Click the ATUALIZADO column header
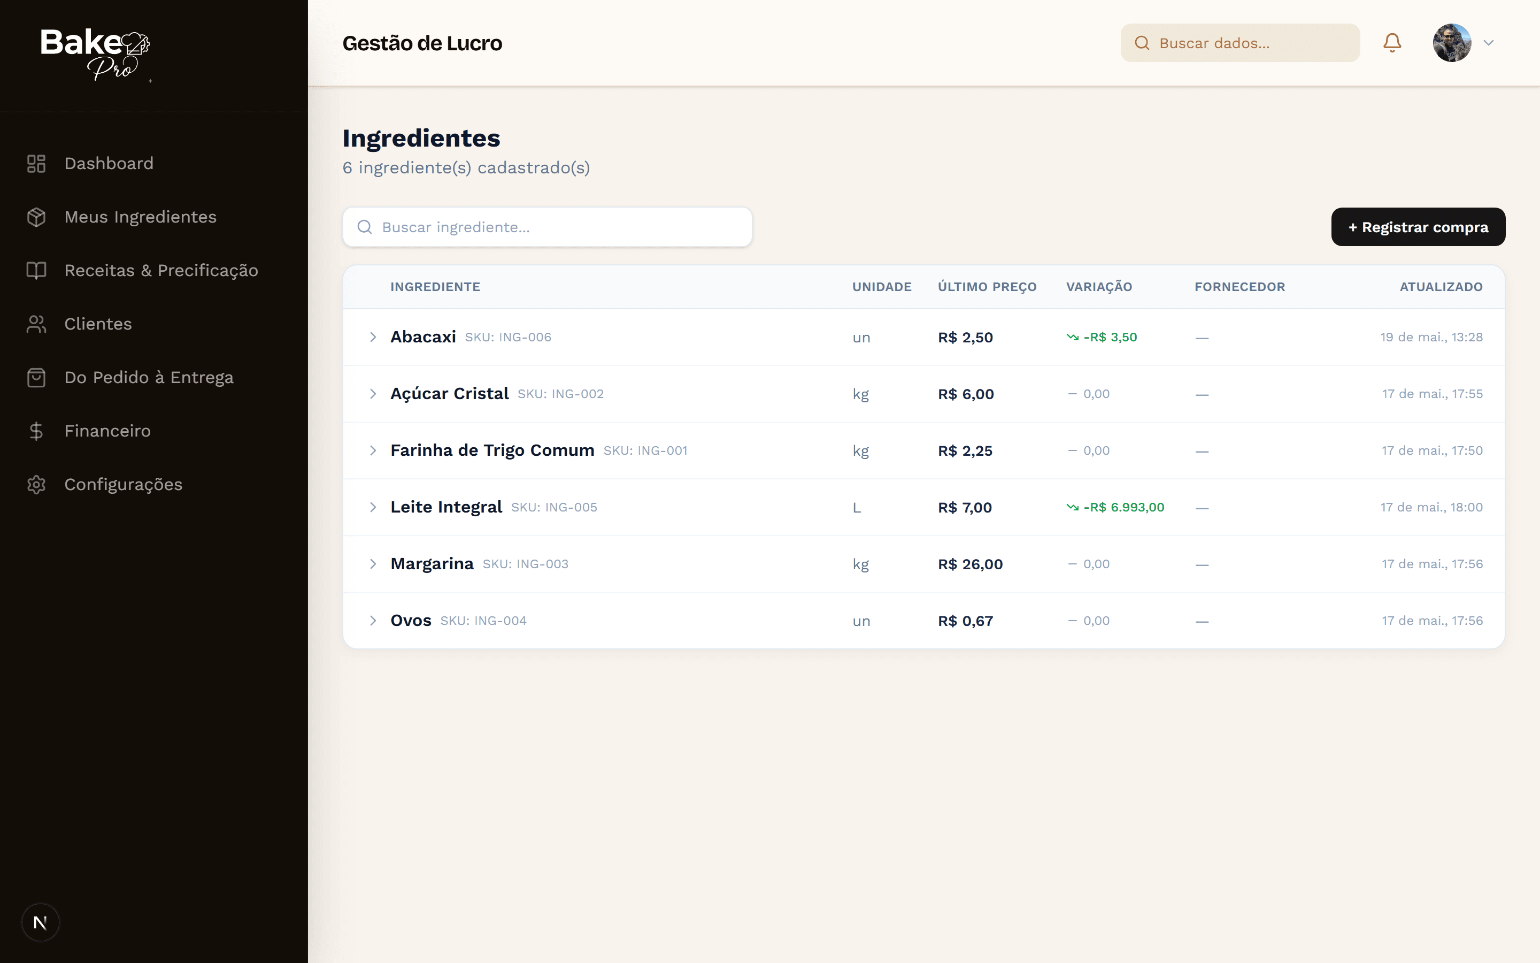Image resolution: width=1540 pixels, height=963 pixels. pos(1441,287)
